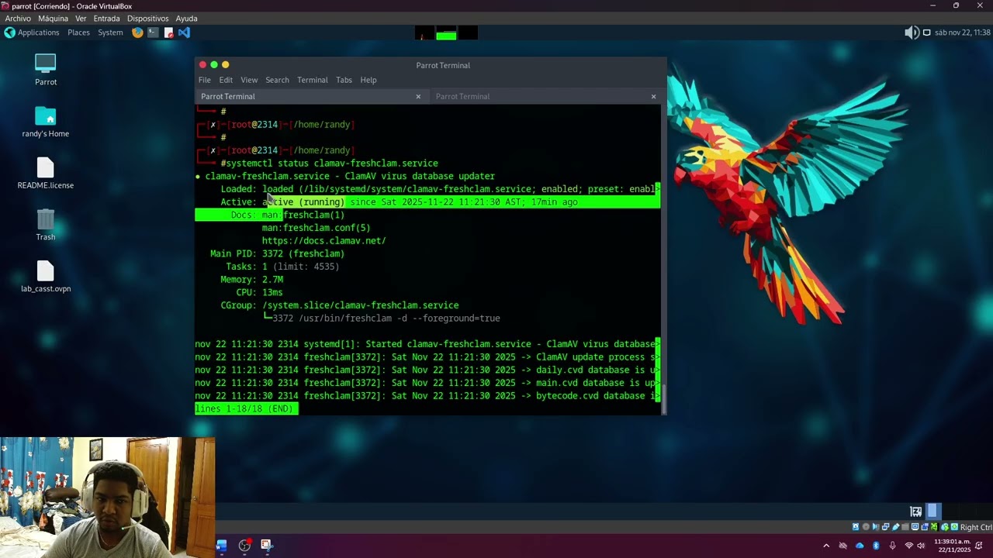Close the second terminal tab

653,96
